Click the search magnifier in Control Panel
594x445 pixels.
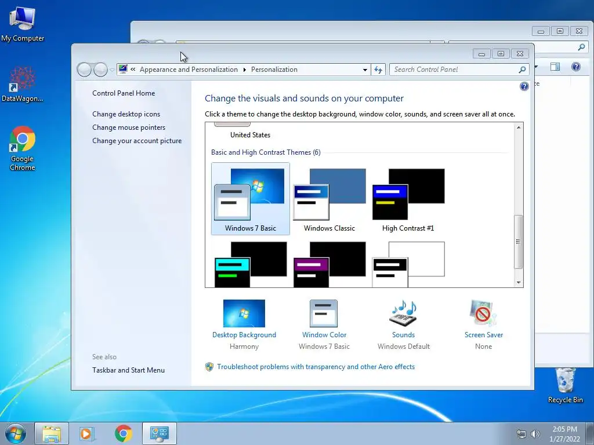(x=522, y=70)
